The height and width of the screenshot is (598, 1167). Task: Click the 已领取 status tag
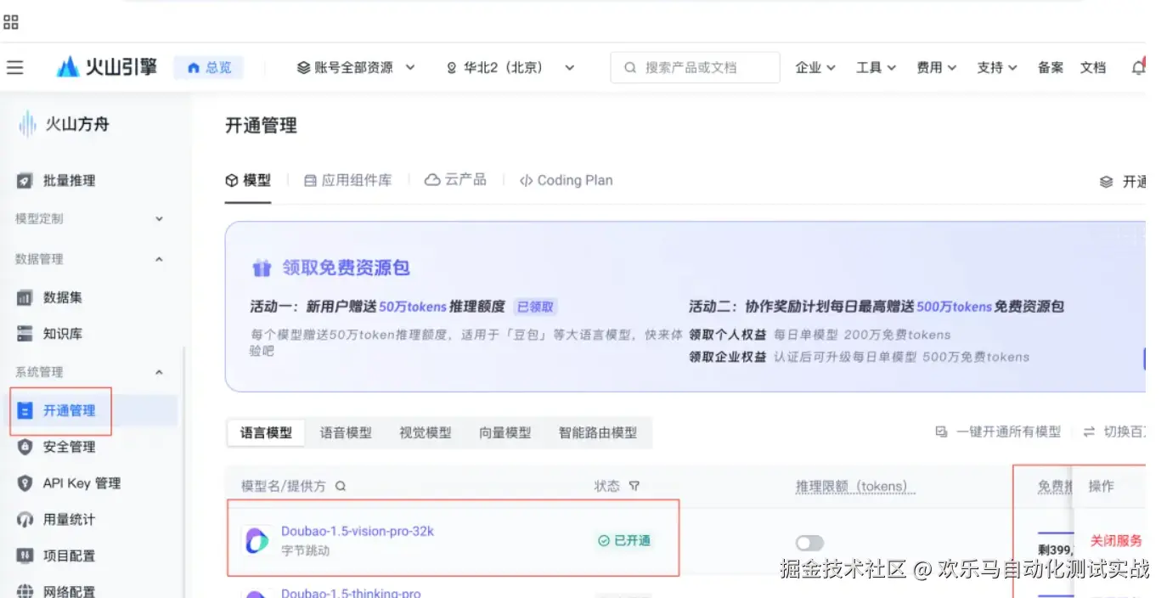point(536,307)
